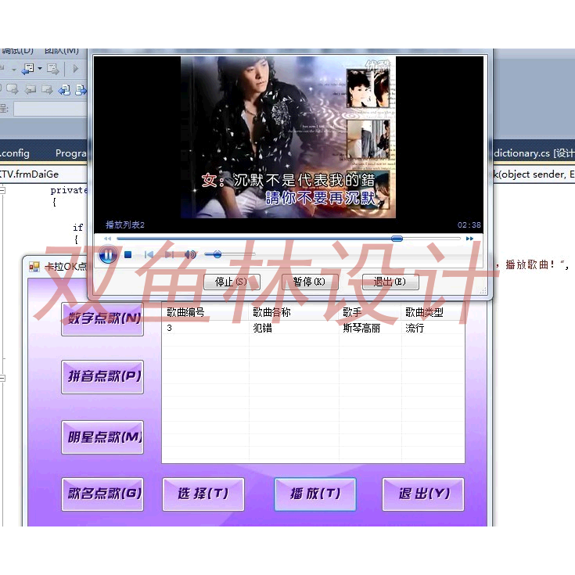This screenshot has height=575, width=575.
Task: Open the method dropdown showing object sender
Action: point(534,174)
